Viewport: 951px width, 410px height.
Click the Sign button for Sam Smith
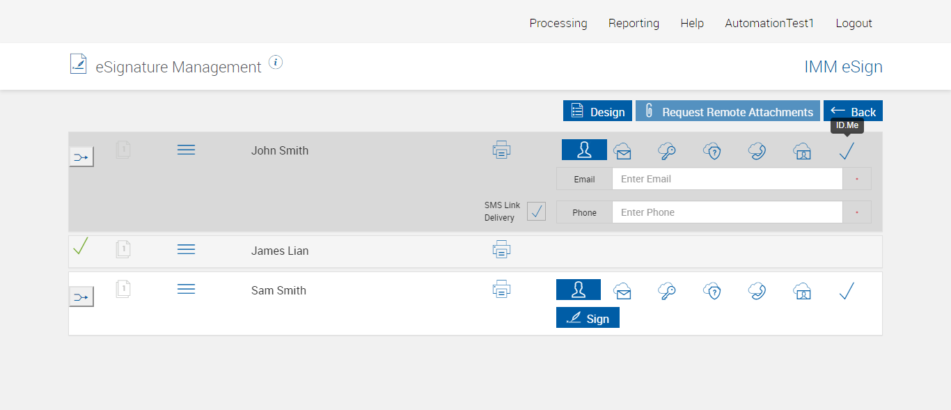588,318
